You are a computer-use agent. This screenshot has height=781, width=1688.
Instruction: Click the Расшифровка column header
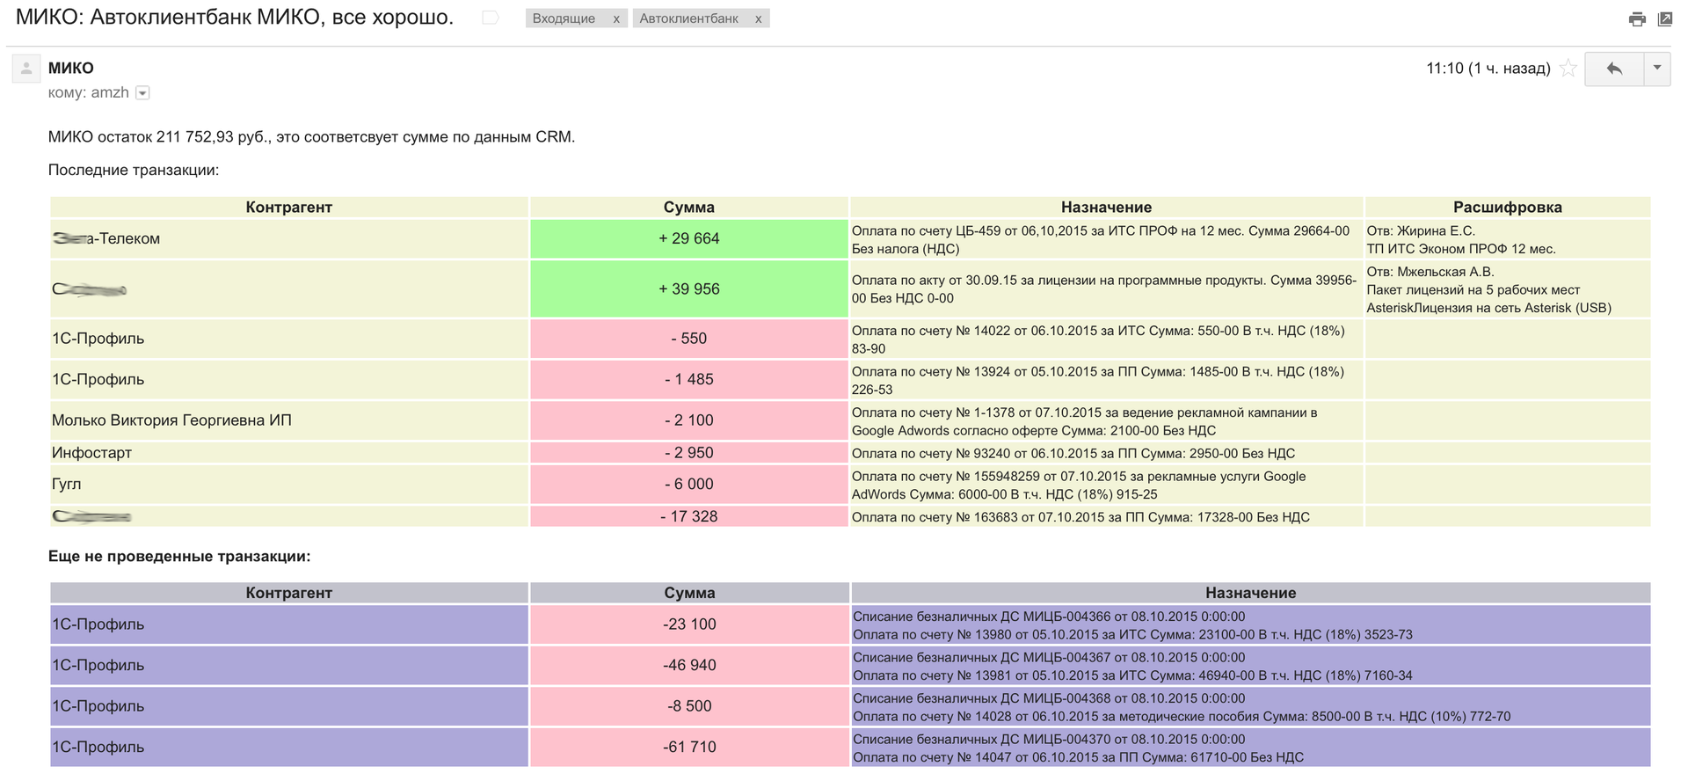[x=1508, y=208]
